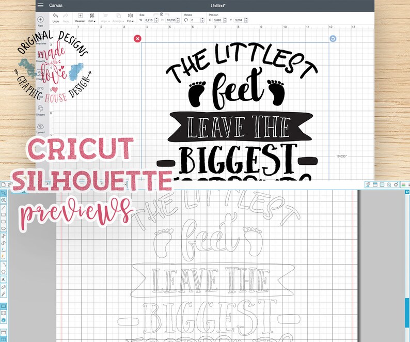Viewport: 410px width, 342px height.
Task: Open the dotted Grid settings panel icon
Action: pos(382,184)
